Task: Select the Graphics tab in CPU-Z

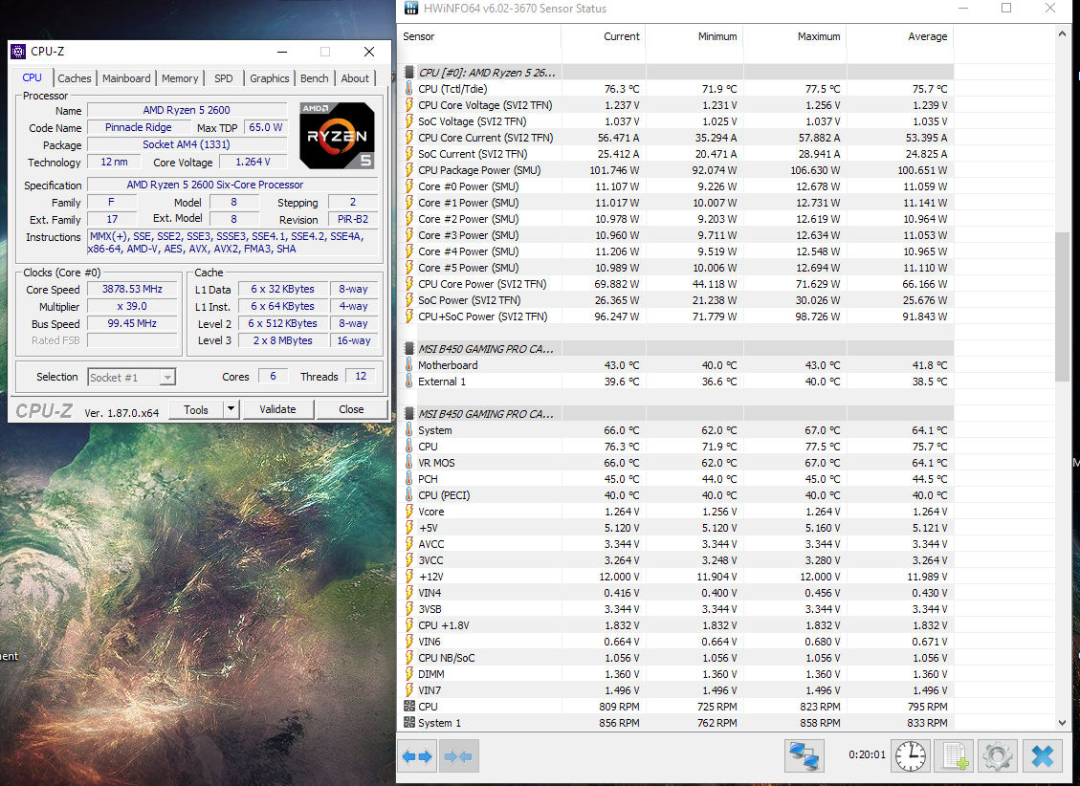Action: pos(270,78)
